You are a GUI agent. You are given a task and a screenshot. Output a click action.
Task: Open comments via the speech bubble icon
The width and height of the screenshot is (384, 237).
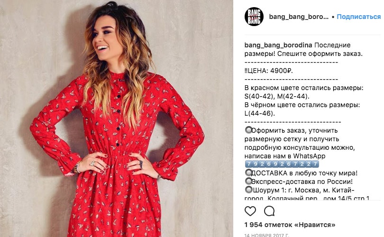click(269, 211)
